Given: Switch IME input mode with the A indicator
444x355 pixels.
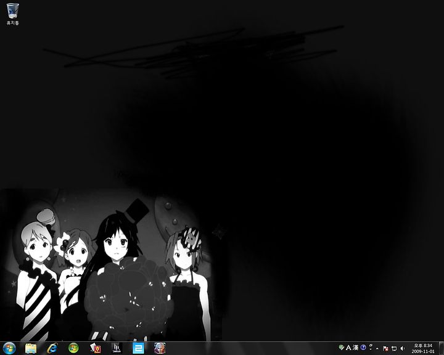Looking at the screenshot, I should pyautogui.click(x=348, y=348).
